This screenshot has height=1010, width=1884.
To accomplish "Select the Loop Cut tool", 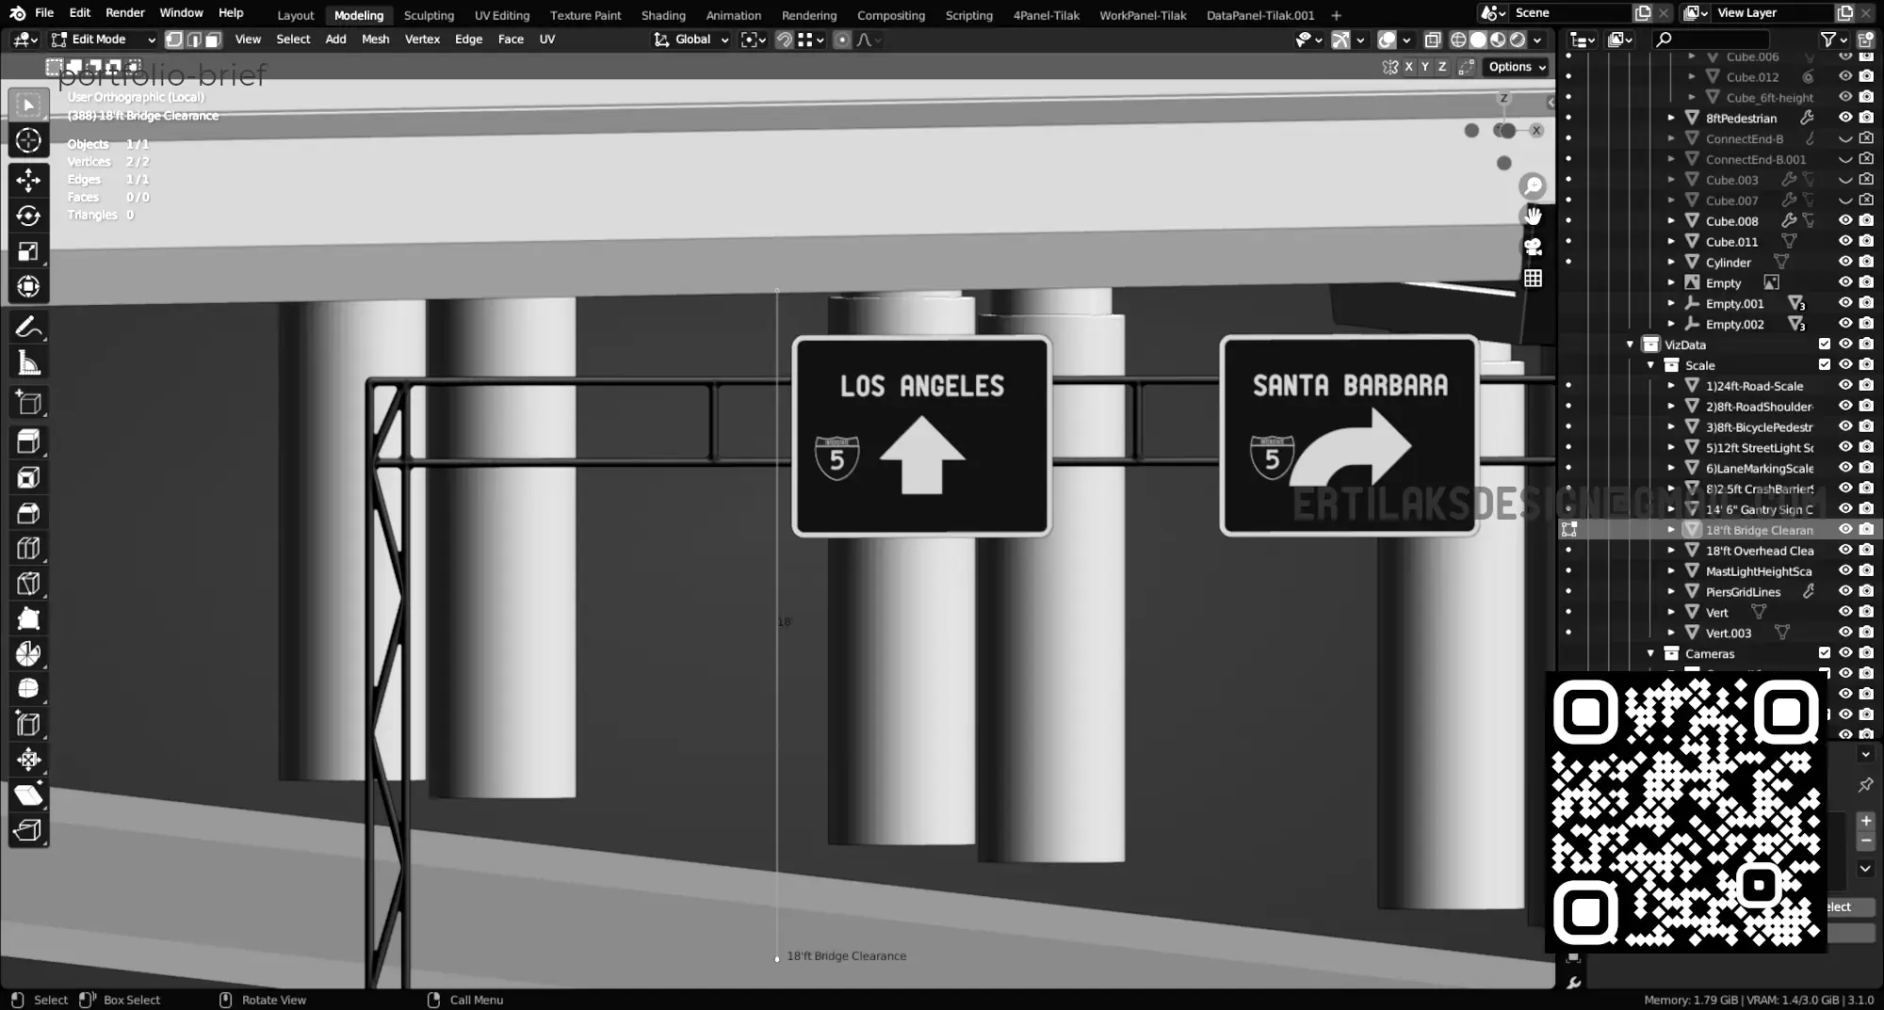I will [x=28, y=548].
